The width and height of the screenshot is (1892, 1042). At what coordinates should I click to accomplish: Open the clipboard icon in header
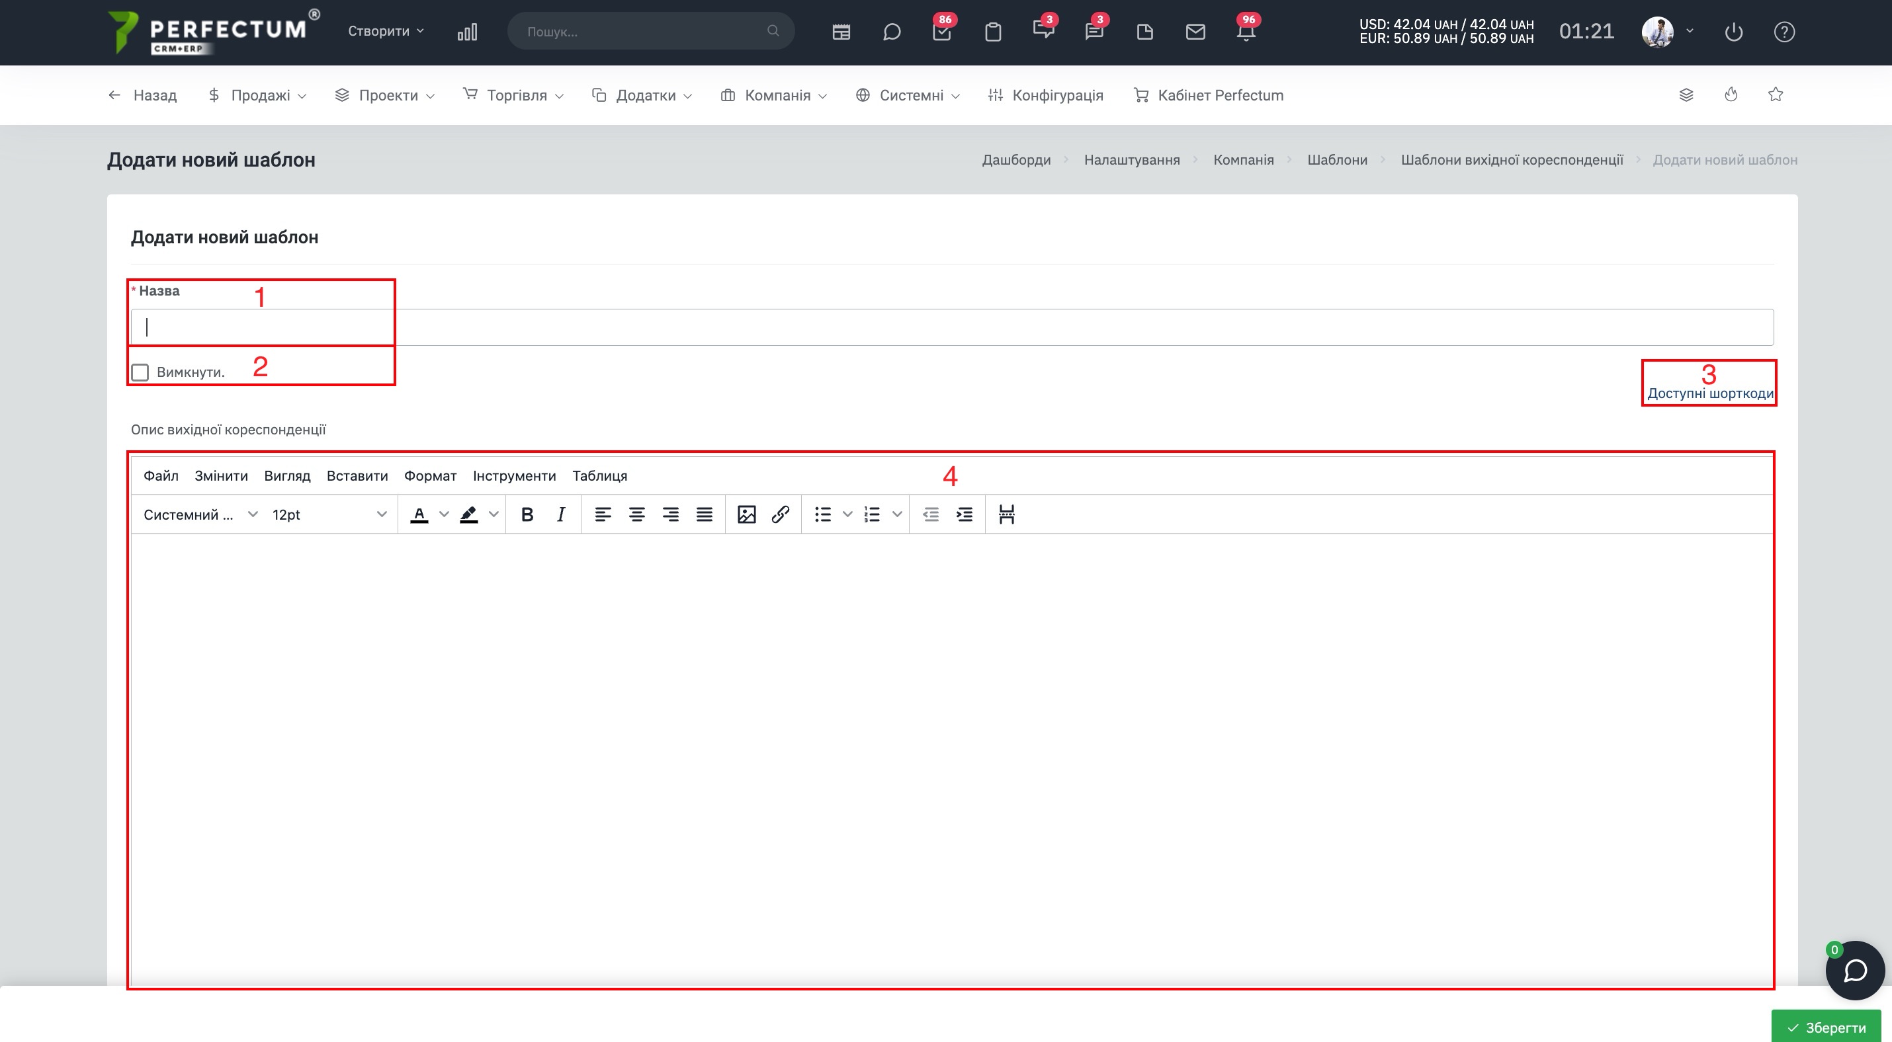click(x=993, y=32)
